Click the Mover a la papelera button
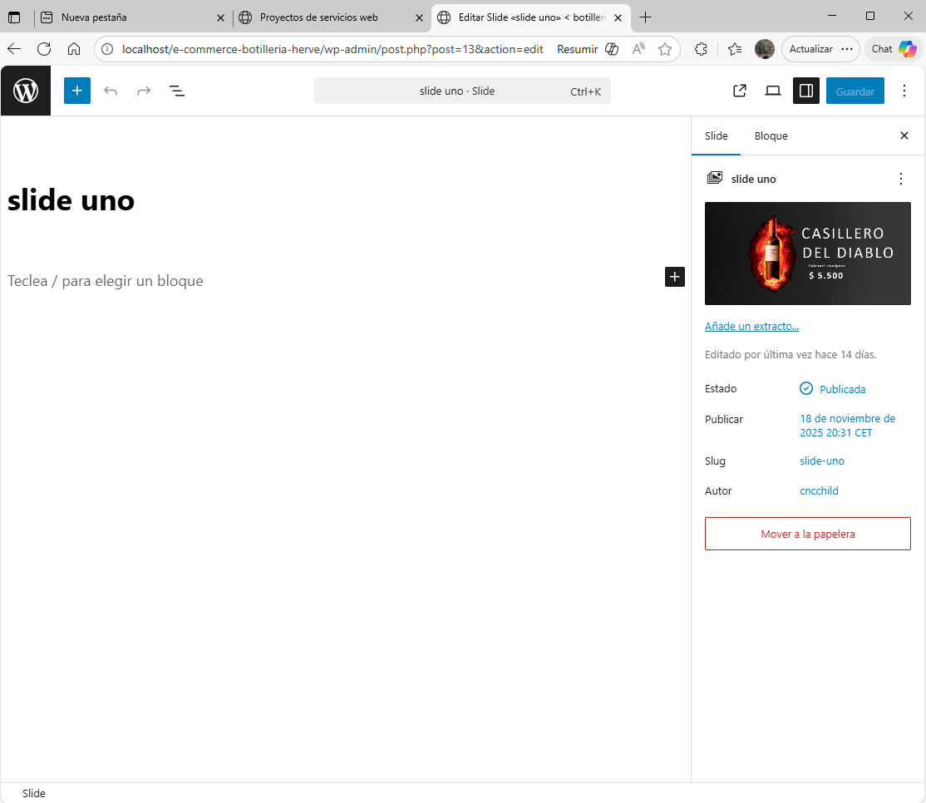The image size is (926, 803). pyautogui.click(x=807, y=534)
